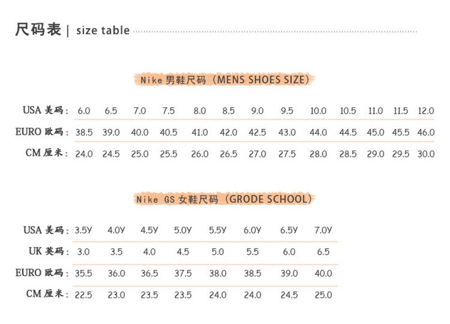Viewport: 450px width, 324px height.
Task: Click men's CM value 26.0
Action: coord(200,154)
